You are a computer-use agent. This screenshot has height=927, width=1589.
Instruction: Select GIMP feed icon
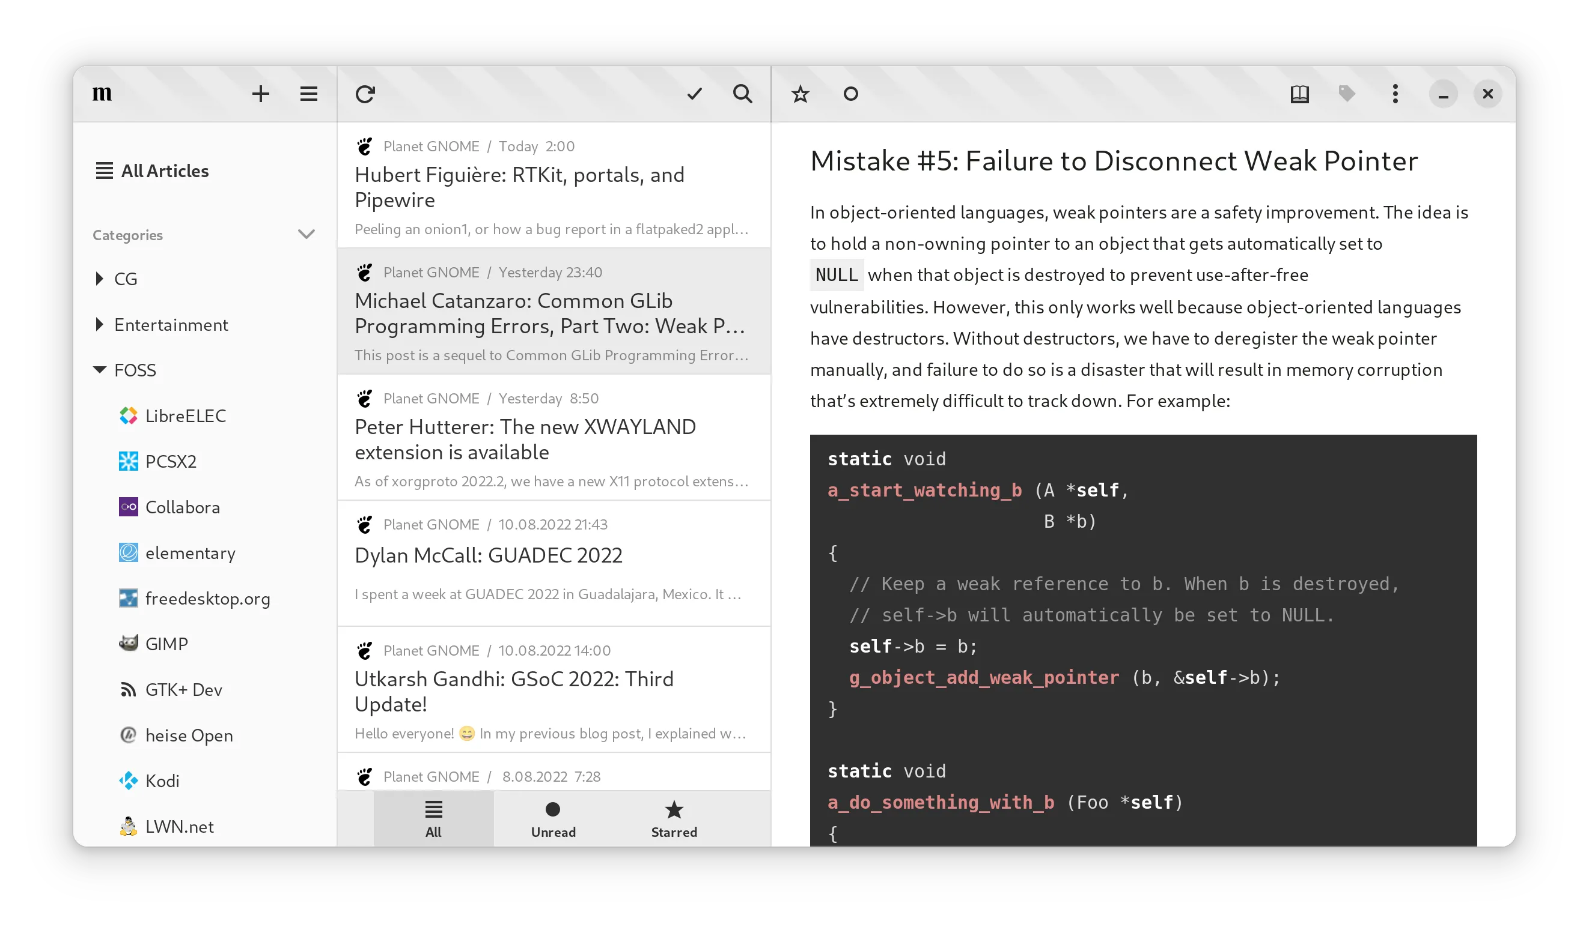click(128, 644)
